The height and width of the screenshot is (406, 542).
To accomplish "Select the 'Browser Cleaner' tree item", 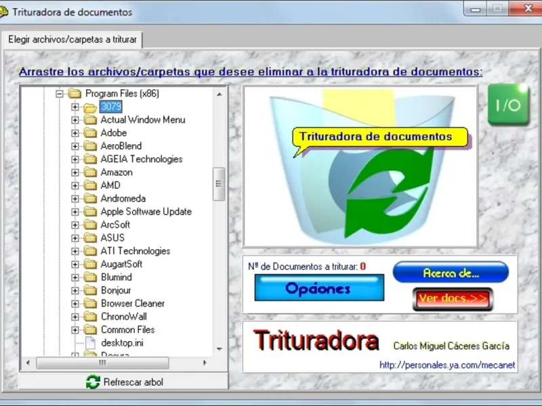I will tap(133, 303).
